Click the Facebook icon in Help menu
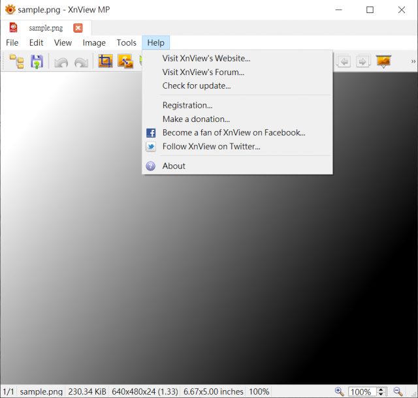This screenshot has height=398, width=418. pyautogui.click(x=151, y=132)
